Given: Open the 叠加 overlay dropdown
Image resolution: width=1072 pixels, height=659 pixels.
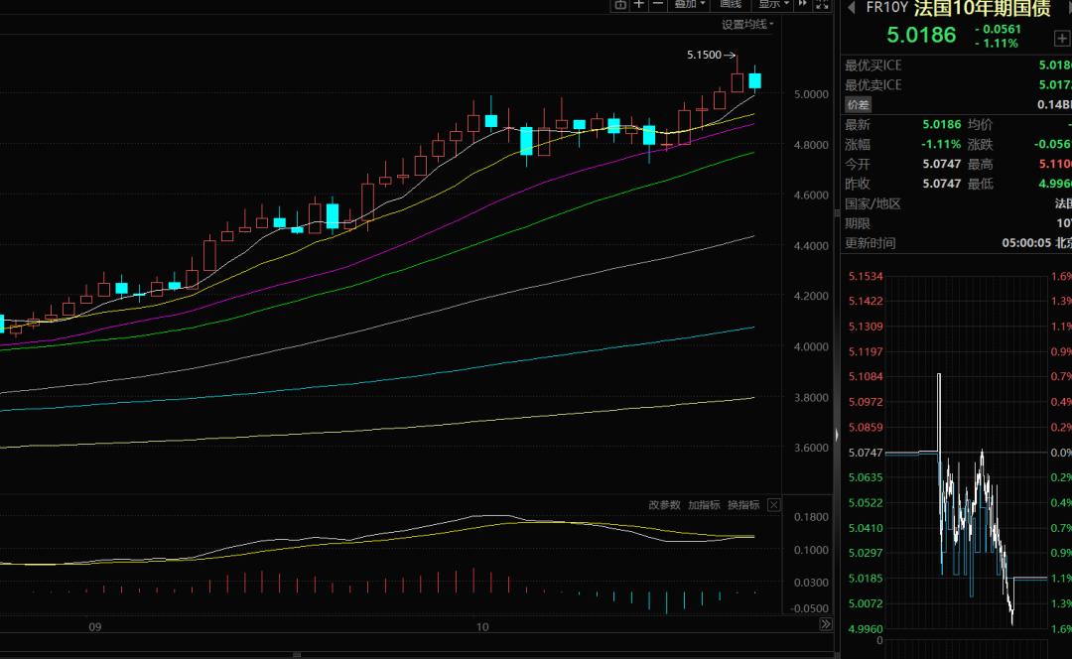Looking at the screenshot, I should (x=689, y=4).
